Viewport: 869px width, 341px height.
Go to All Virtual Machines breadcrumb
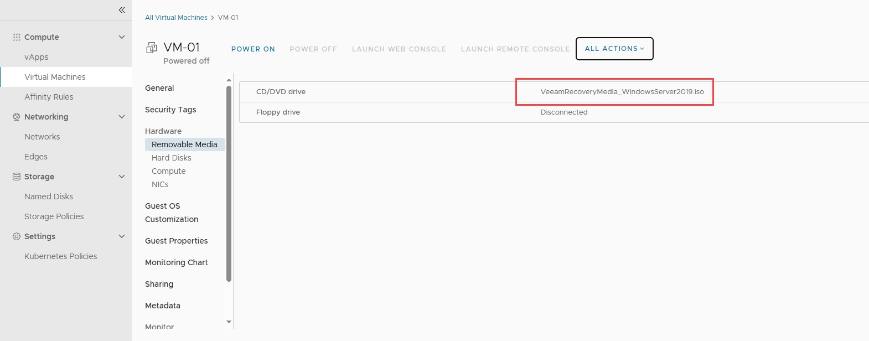(x=176, y=18)
